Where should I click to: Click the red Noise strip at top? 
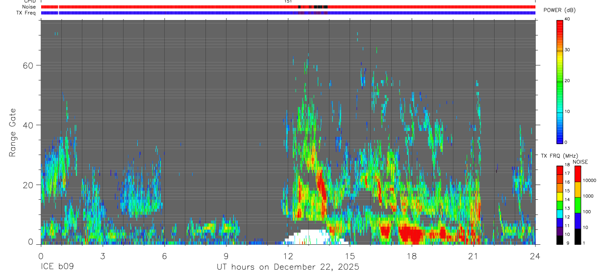(x=288, y=7)
